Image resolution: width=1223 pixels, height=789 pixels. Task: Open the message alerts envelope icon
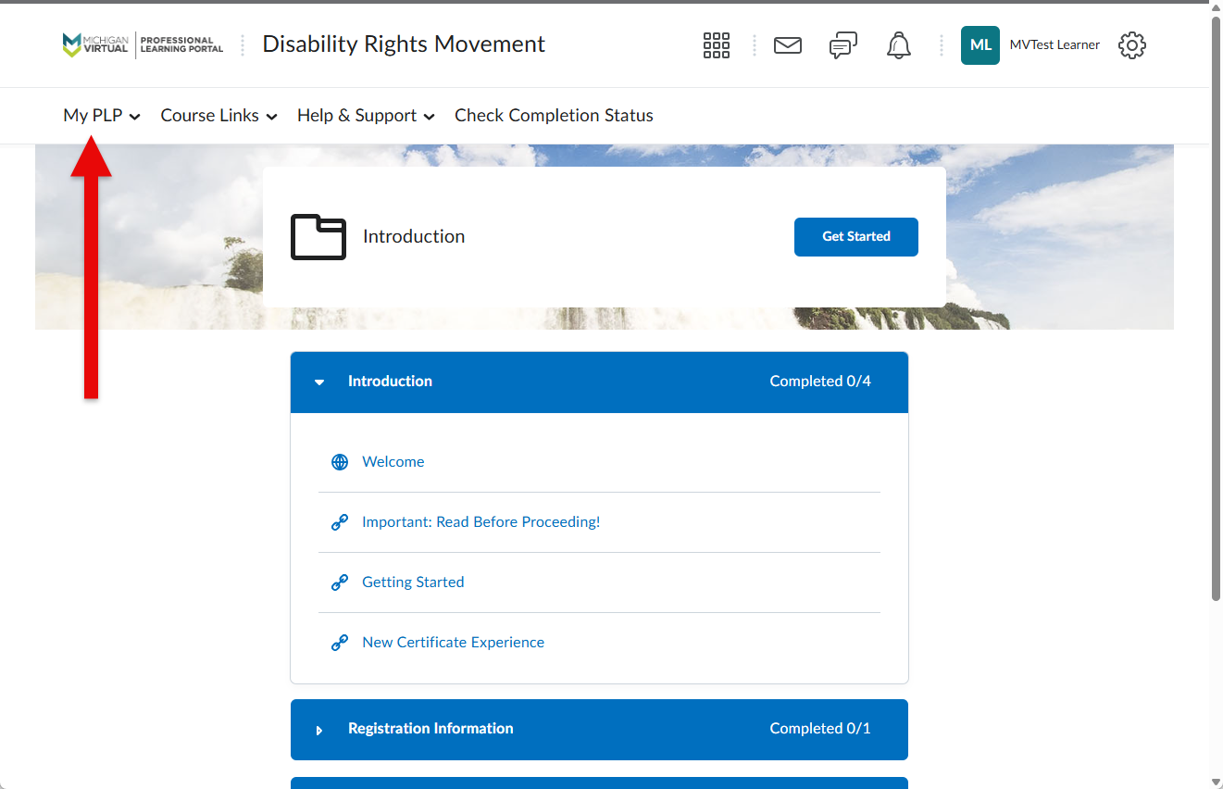click(x=788, y=45)
